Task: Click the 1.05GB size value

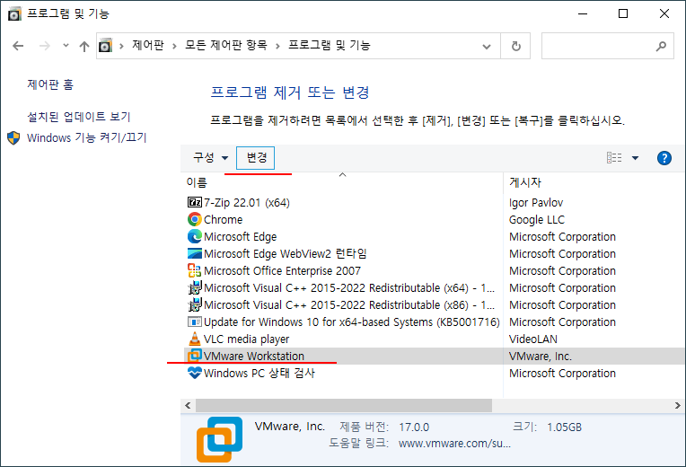Action: 565,427
